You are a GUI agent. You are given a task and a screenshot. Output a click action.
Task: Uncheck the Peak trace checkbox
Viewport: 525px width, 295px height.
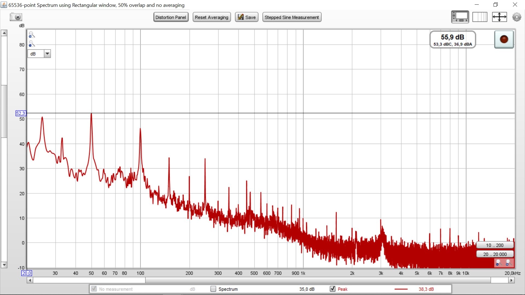tap(332, 289)
